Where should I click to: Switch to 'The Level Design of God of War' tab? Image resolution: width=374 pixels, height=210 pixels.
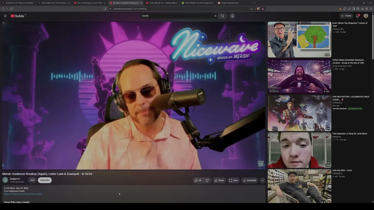click(x=90, y=3)
